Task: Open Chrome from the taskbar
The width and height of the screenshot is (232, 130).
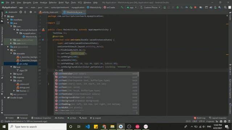Action: 104,127
